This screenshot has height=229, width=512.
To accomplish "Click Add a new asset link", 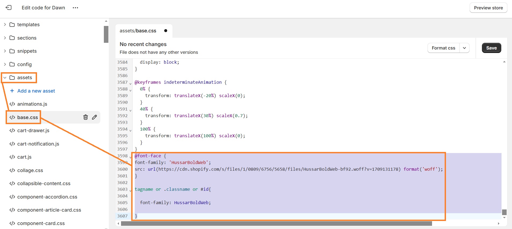I will pyautogui.click(x=36, y=91).
